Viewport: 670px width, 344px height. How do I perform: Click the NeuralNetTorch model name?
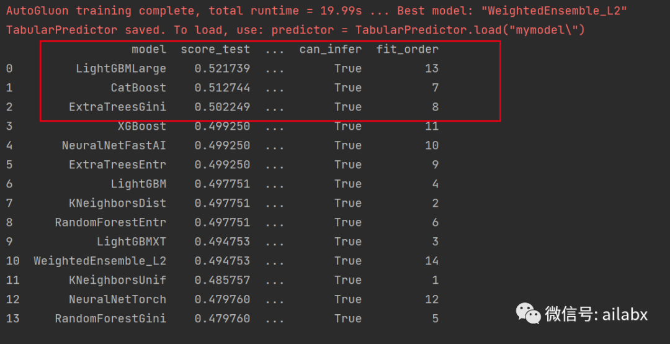pos(117,299)
